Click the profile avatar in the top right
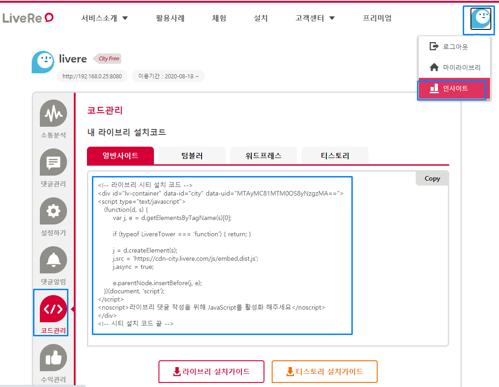The image size is (499, 387). pos(480,19)
